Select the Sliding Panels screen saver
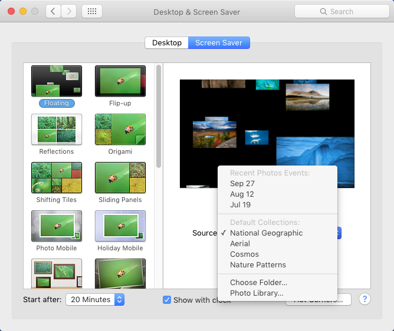Viewport: 394px width, 331px height. click(120, 178)
